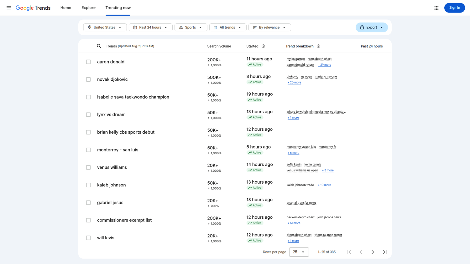This screenshot has width=470, height=264.
Task: Check the will levis row checkbox
Action: pos(88,238)
